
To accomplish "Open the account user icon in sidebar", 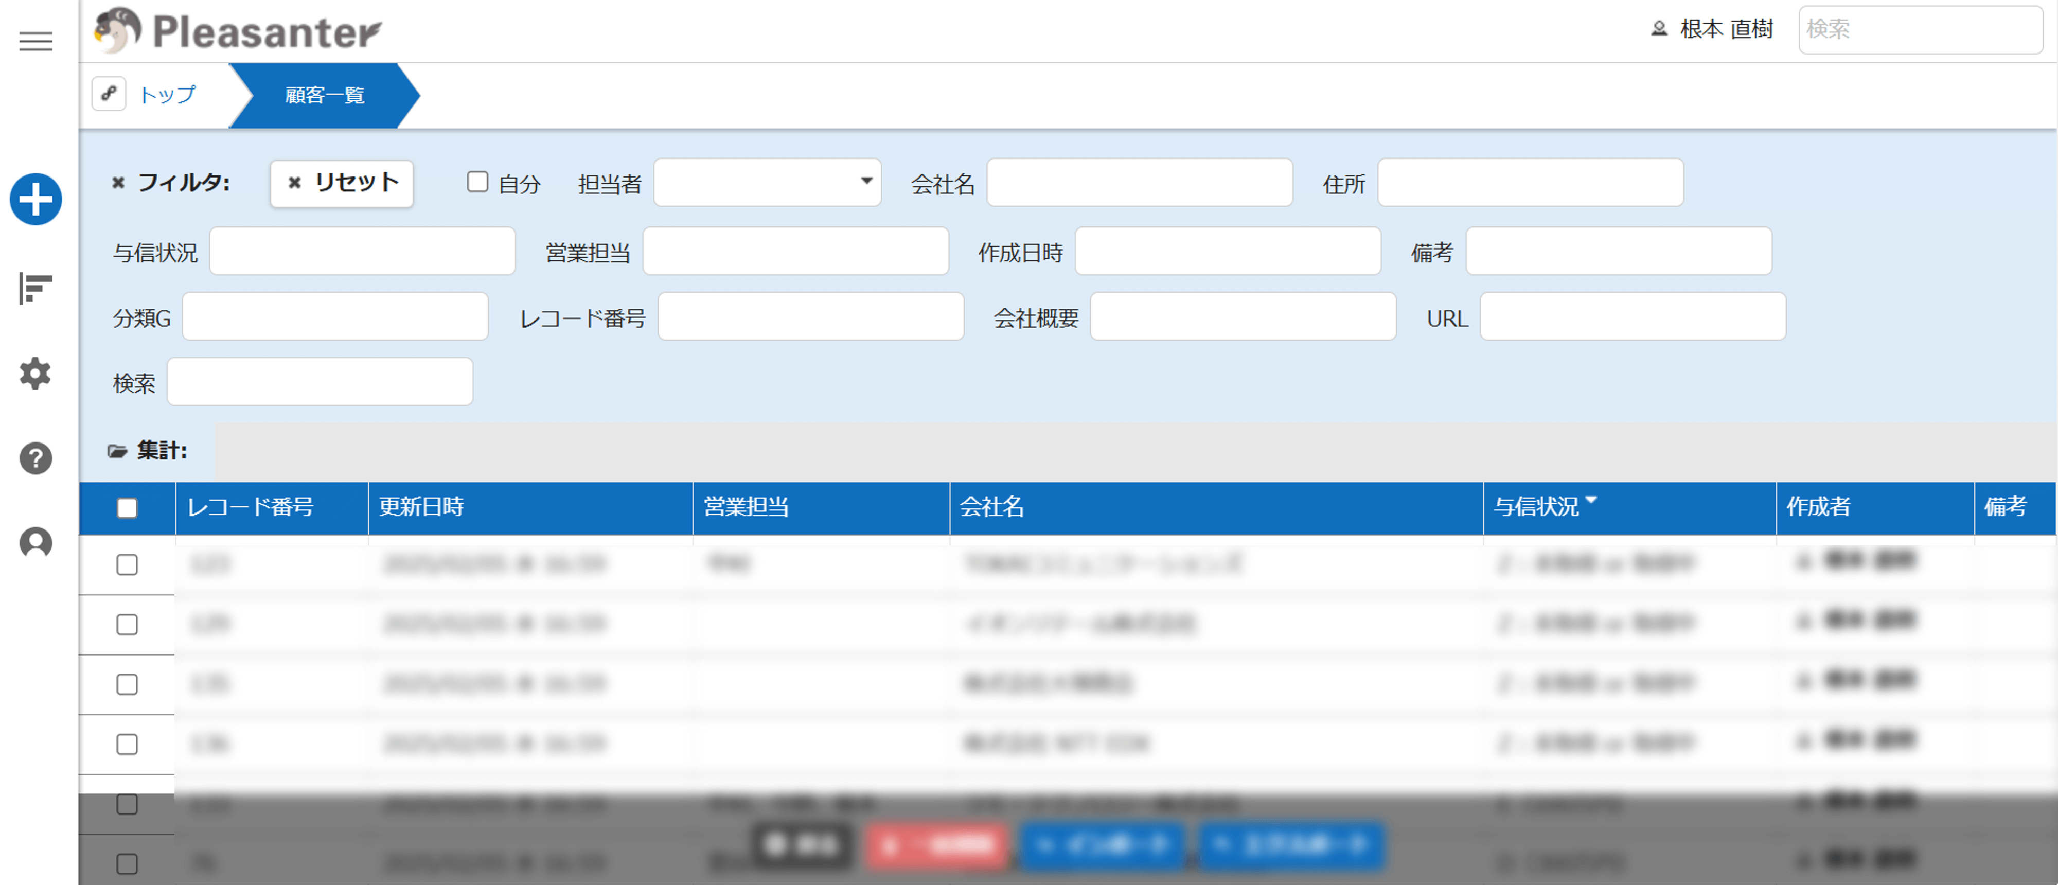I will [36, 543].
